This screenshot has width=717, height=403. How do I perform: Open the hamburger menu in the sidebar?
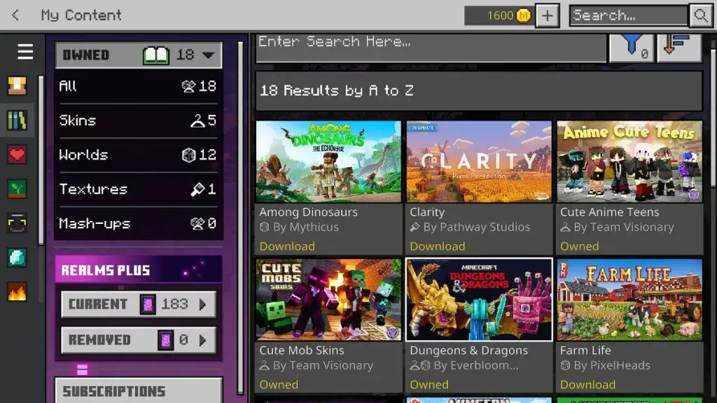(25, 52)
